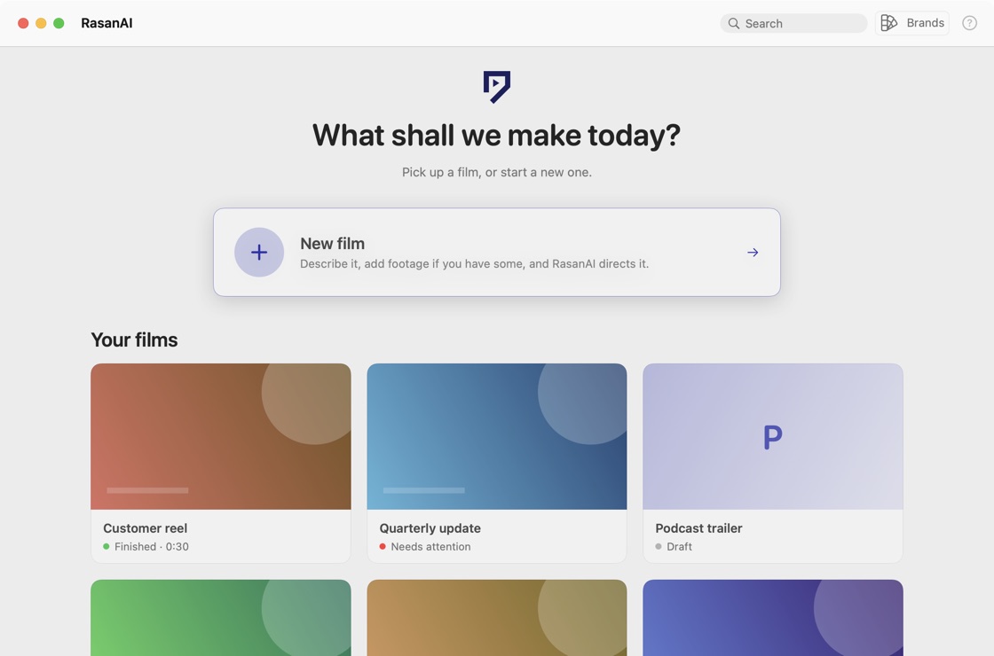
Task: Minimize the window with the yellow button
Action: pyautogui.click(x=41, y=23)
